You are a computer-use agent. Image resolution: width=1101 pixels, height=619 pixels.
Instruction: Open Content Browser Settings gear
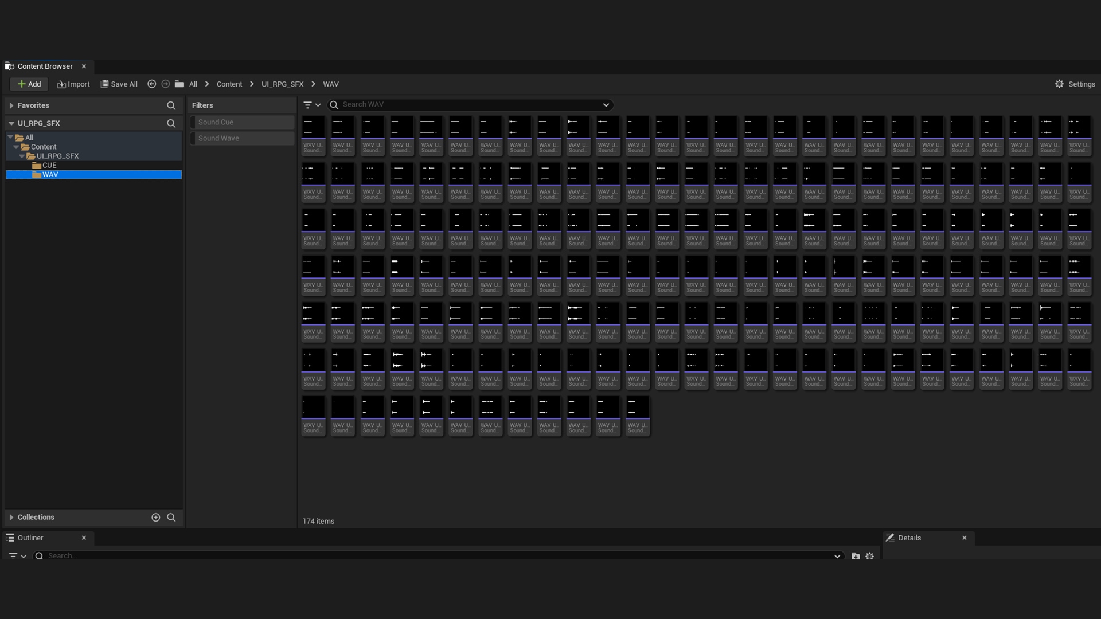1060,84
